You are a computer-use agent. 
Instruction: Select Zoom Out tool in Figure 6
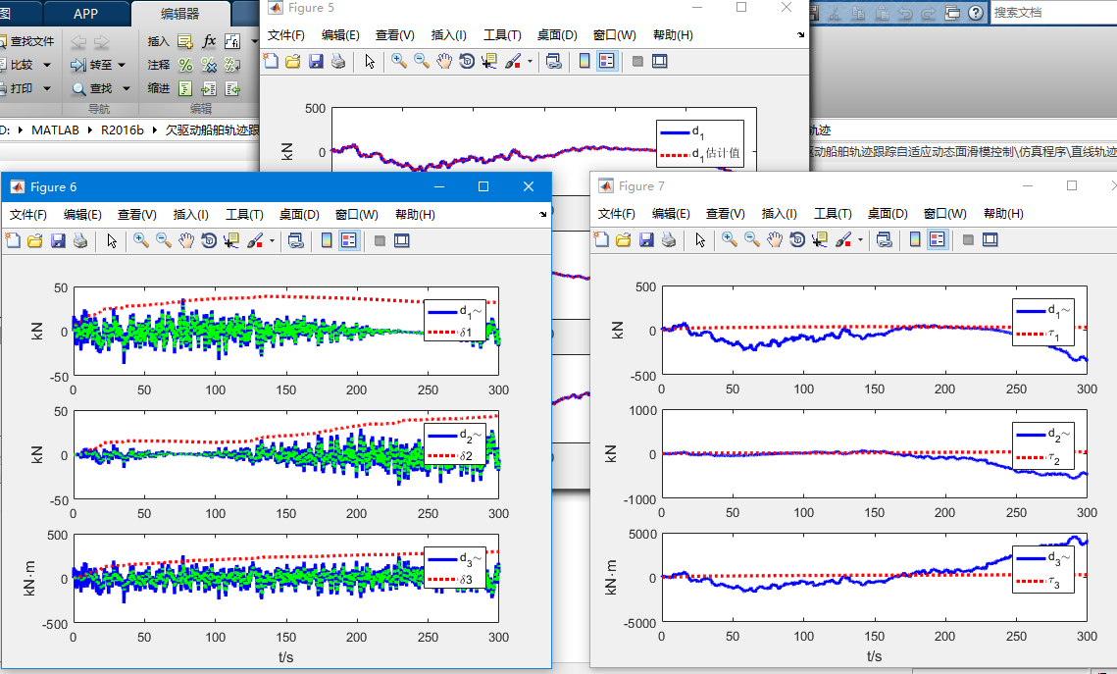coord(164,240)
